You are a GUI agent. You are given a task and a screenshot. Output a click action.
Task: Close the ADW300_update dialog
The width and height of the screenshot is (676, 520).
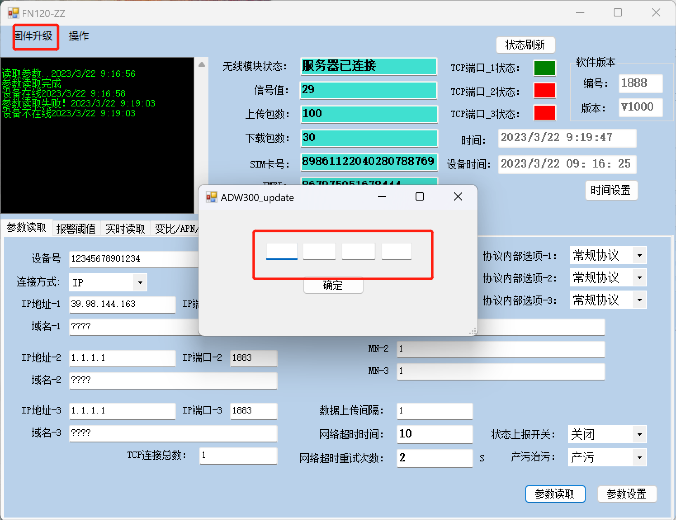[458, 197]
